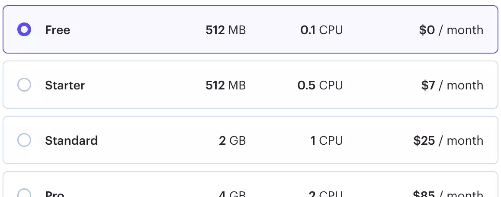Screen dimensions: 501x197
Task: Click the Starter plan name label
Action: coord(65,85)
